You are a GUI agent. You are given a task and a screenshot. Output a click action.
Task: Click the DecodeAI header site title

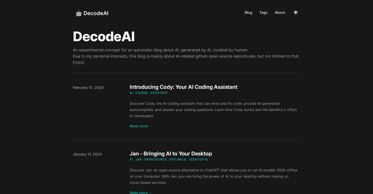pos(96,13)
